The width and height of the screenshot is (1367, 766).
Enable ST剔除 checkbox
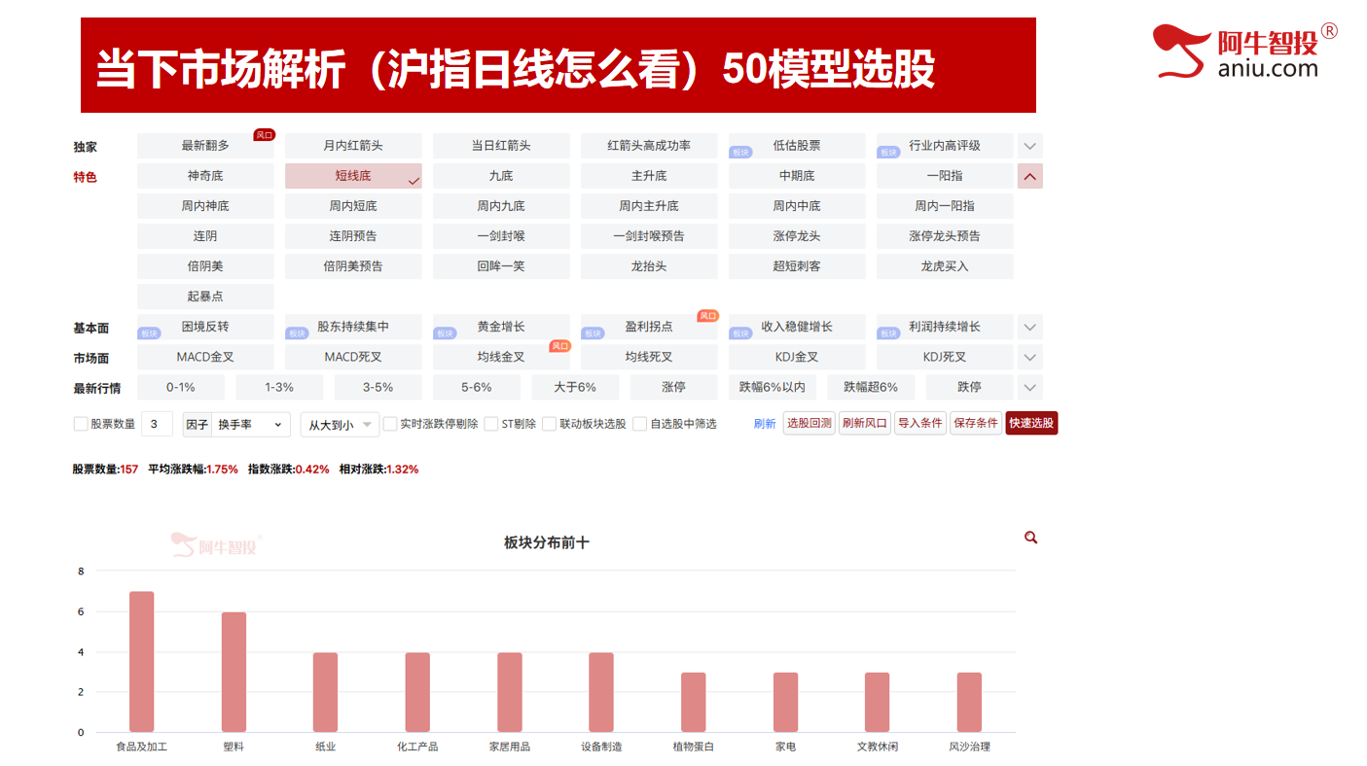click(491, 424)
